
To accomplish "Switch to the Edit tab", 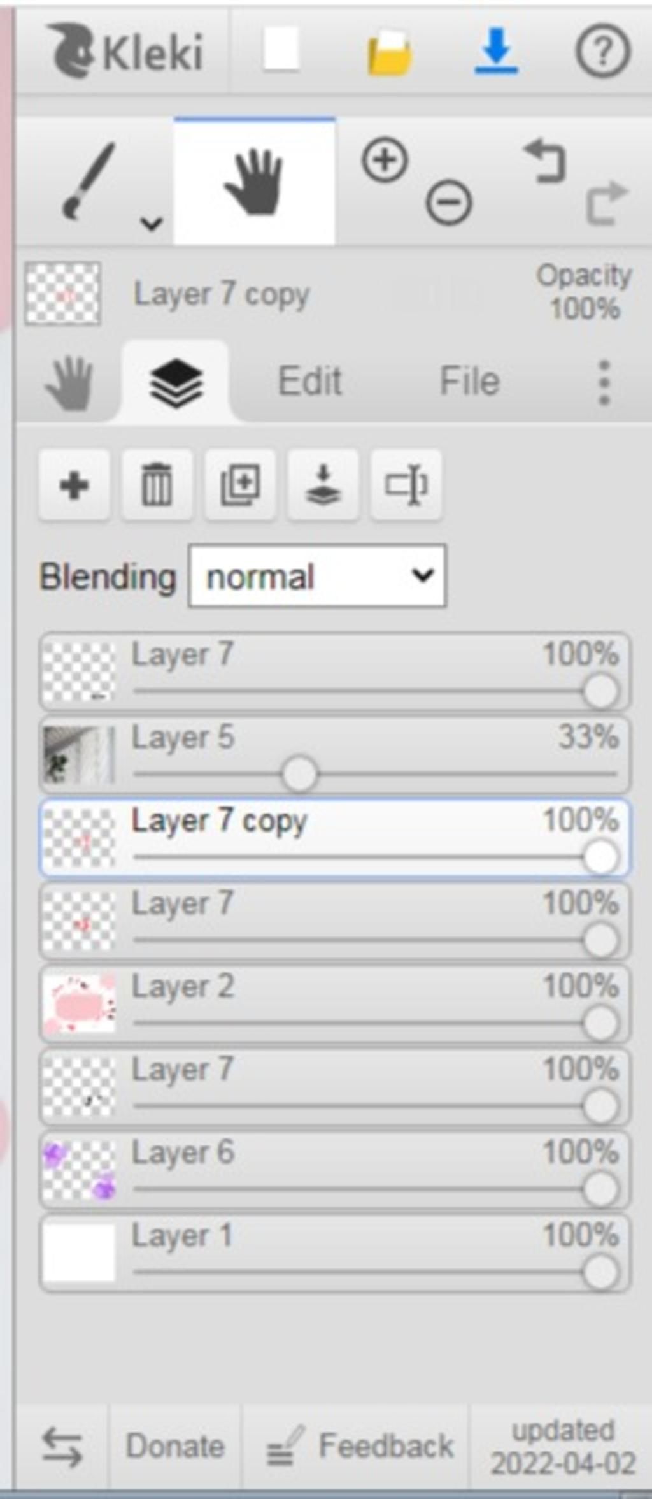I will (310, 382).
